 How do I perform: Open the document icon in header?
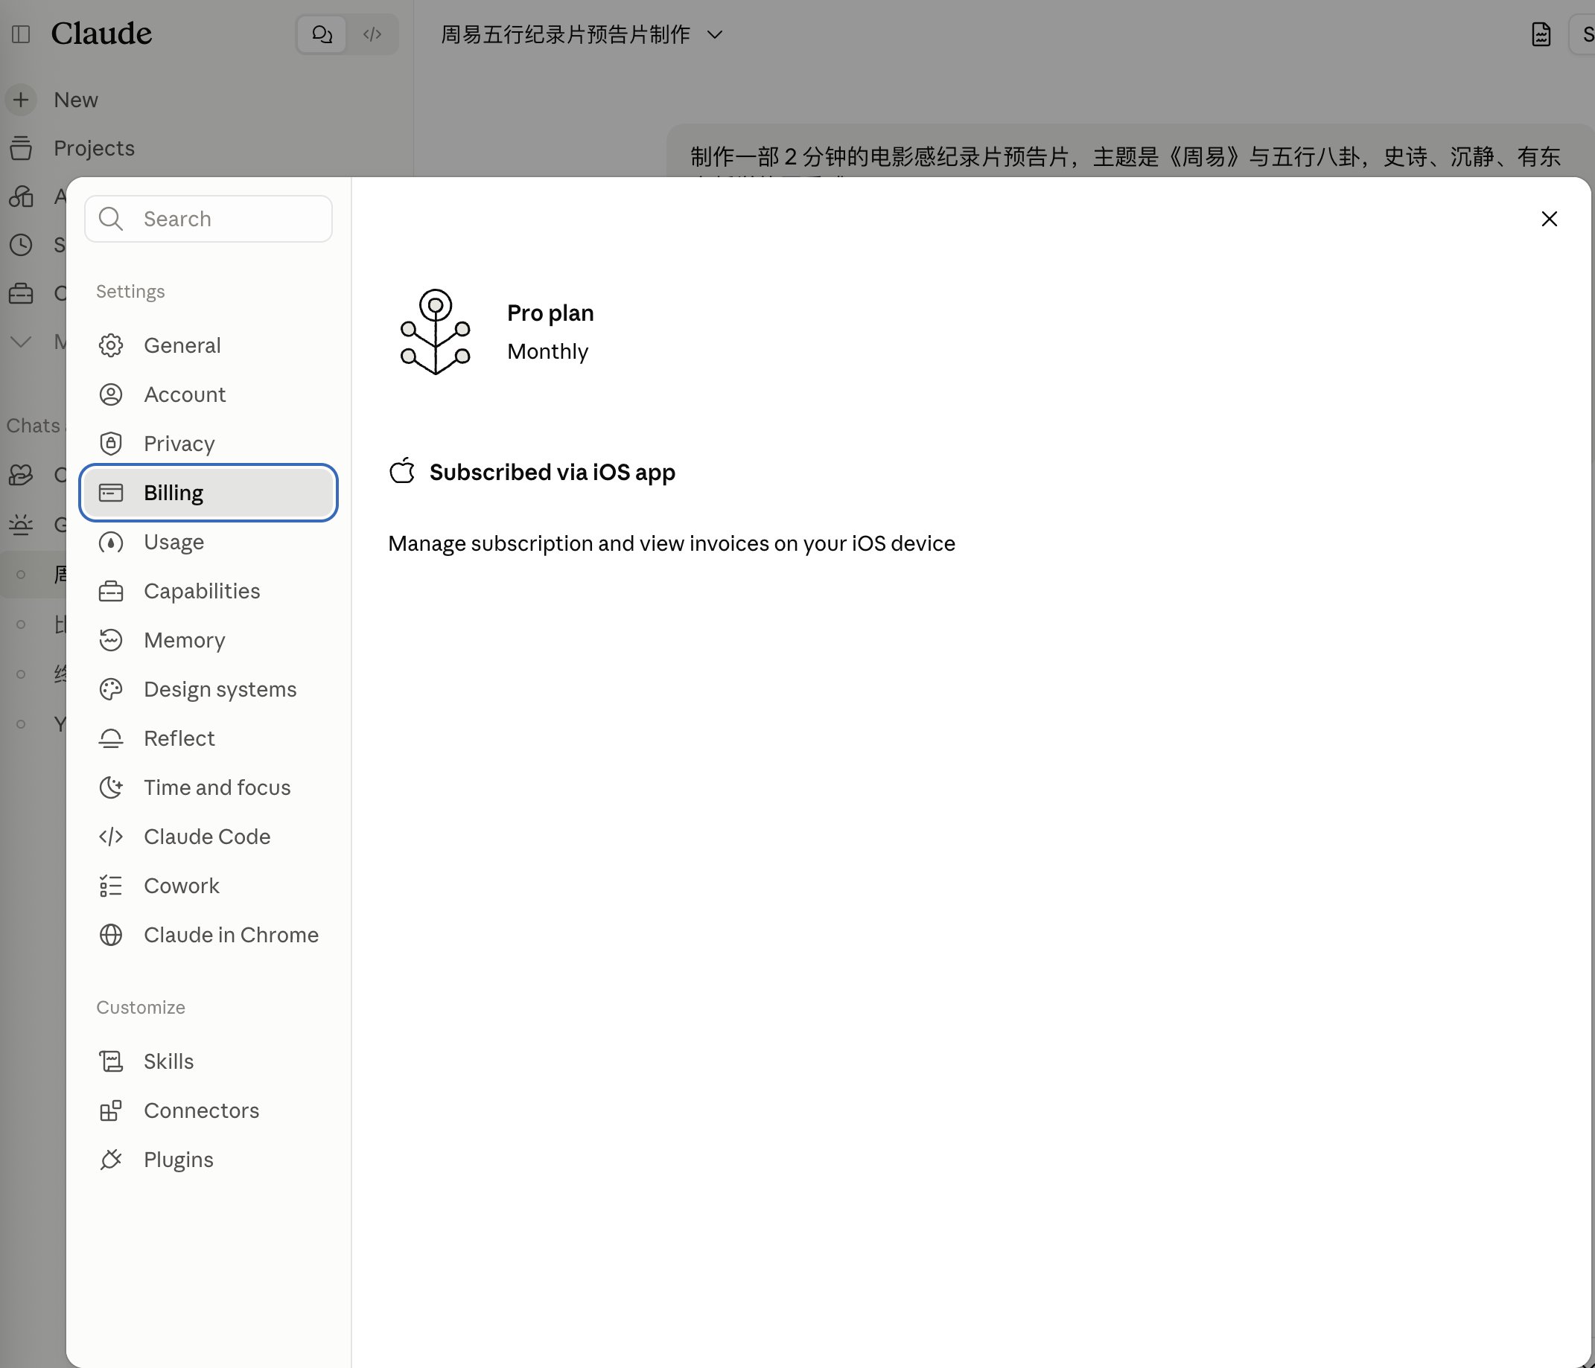coord(1541,33)
